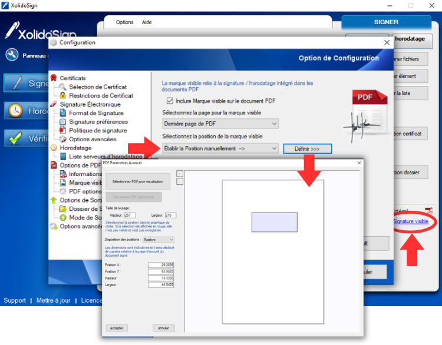Select the PDF options tree item
442x345 pixels.
[85, 191]
